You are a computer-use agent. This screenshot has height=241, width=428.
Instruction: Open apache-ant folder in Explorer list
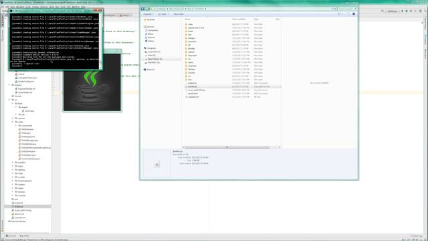196,27
